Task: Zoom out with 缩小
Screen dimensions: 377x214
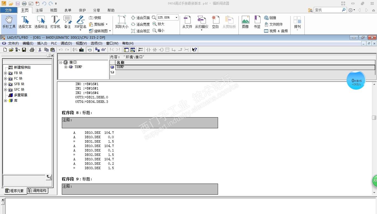Action: [x=158, y=31]
